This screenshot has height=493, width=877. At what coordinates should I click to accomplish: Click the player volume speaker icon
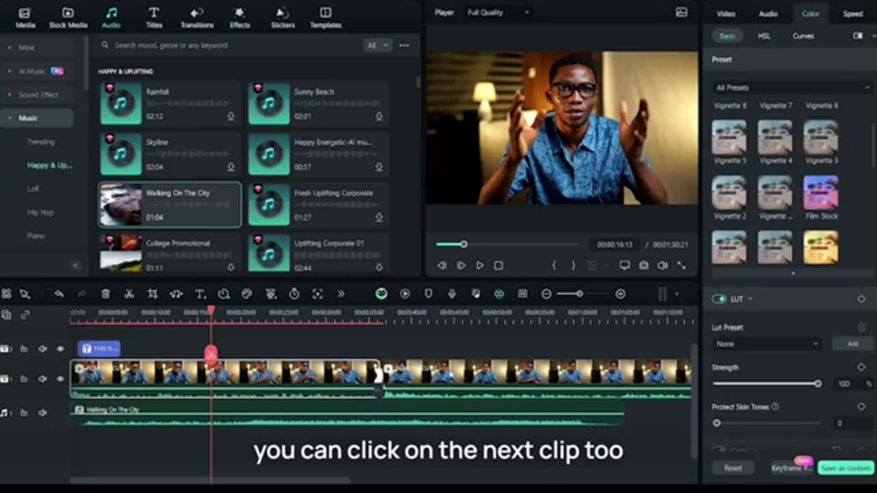click(662, 265)
